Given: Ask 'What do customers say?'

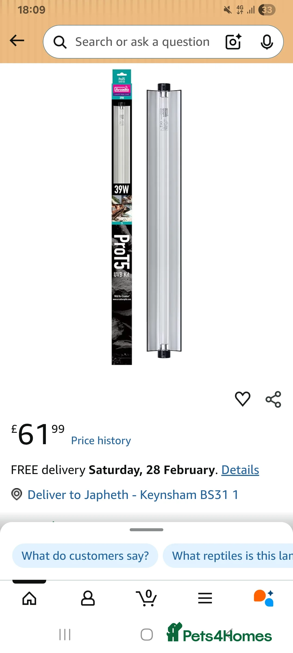Looking at the screenshot, I should [x=85, y=556].
